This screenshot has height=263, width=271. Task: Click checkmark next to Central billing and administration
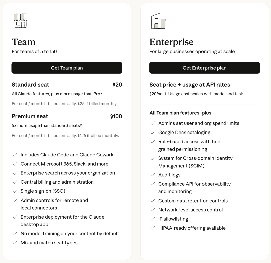15,182
